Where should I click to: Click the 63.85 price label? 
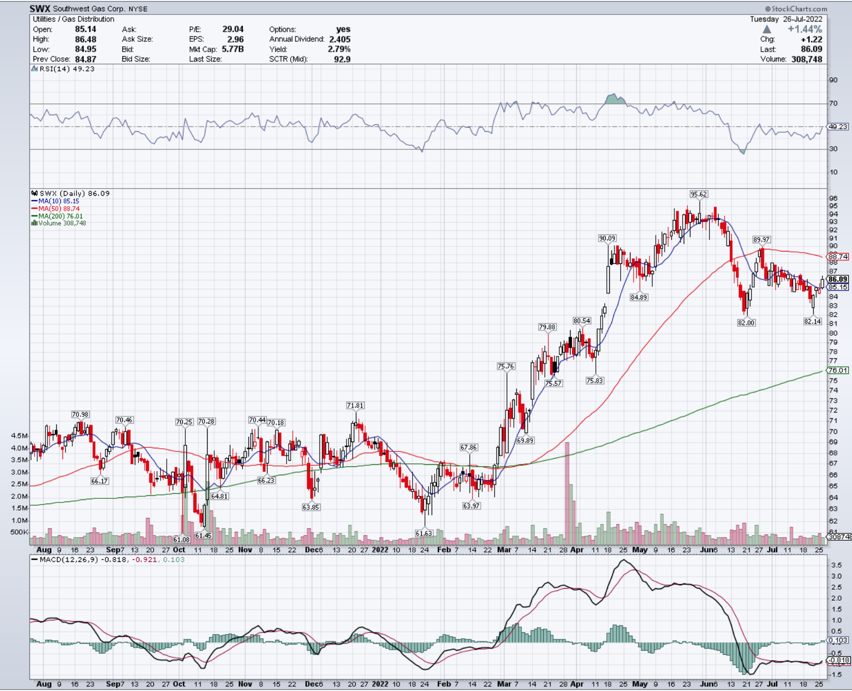(311, 507)
